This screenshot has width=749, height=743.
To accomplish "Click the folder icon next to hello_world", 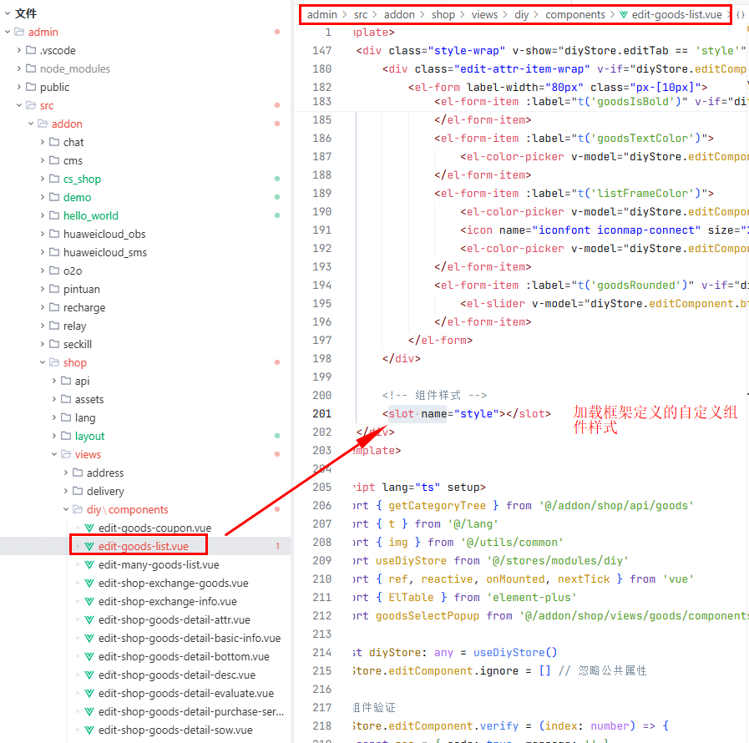I will 54,215.
